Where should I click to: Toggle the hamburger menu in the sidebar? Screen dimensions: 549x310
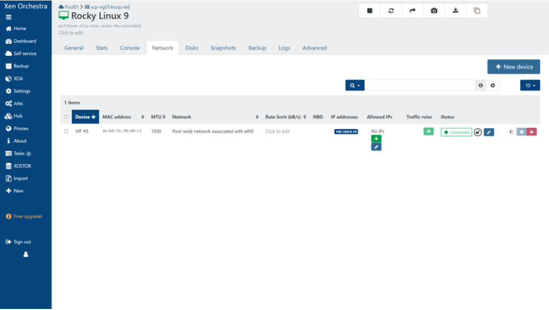9,17
